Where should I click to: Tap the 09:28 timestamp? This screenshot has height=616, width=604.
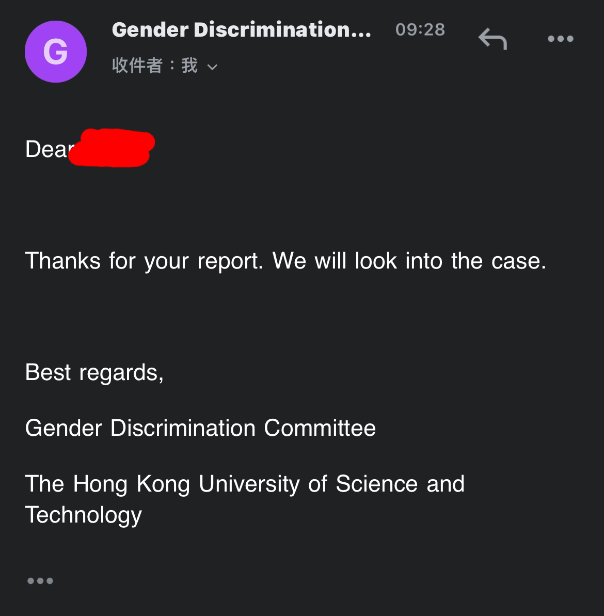(420, 29)
